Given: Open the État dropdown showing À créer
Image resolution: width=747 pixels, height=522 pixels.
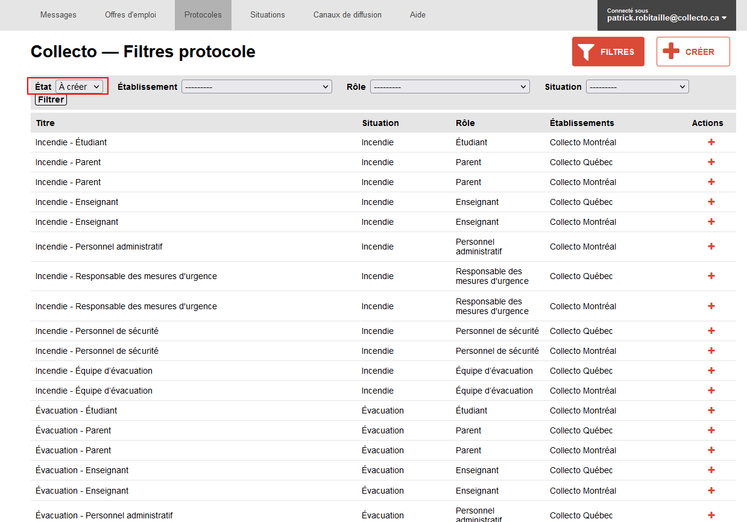Looking at the screenshot, I should pos(79,87).
